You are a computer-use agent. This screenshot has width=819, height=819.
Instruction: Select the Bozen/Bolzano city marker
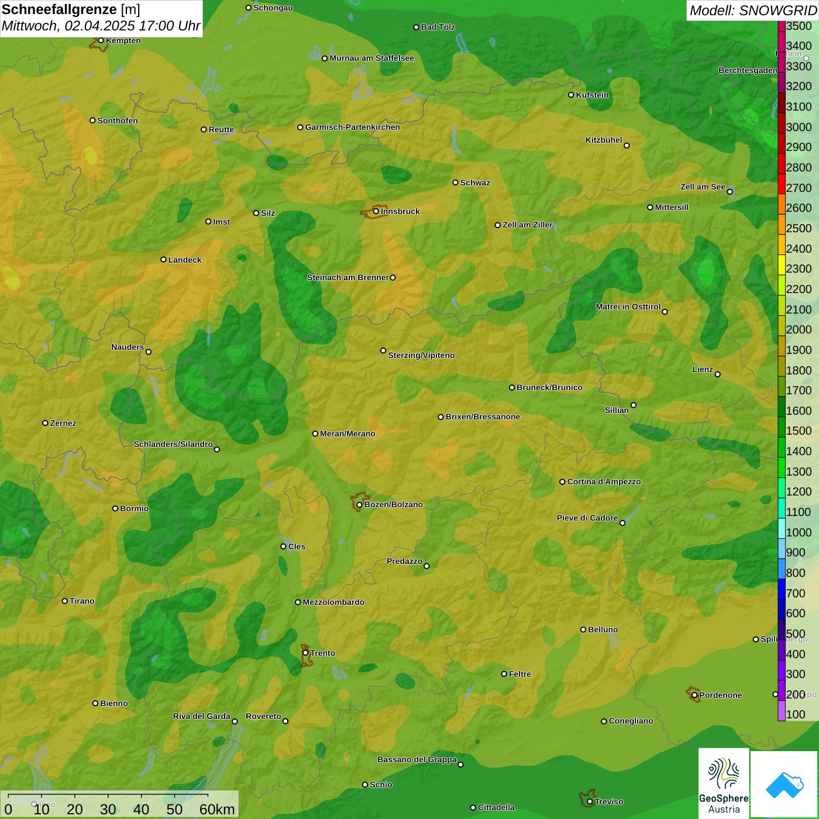click(359, 505)
